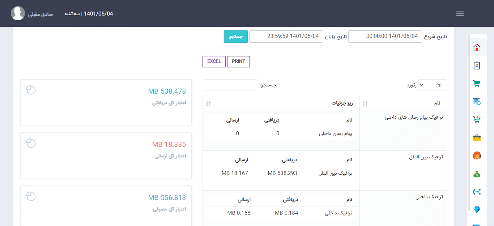Click the blue diamond sidebar icon
The width and height of the screenshot is (494, 226).
[477, 210]
